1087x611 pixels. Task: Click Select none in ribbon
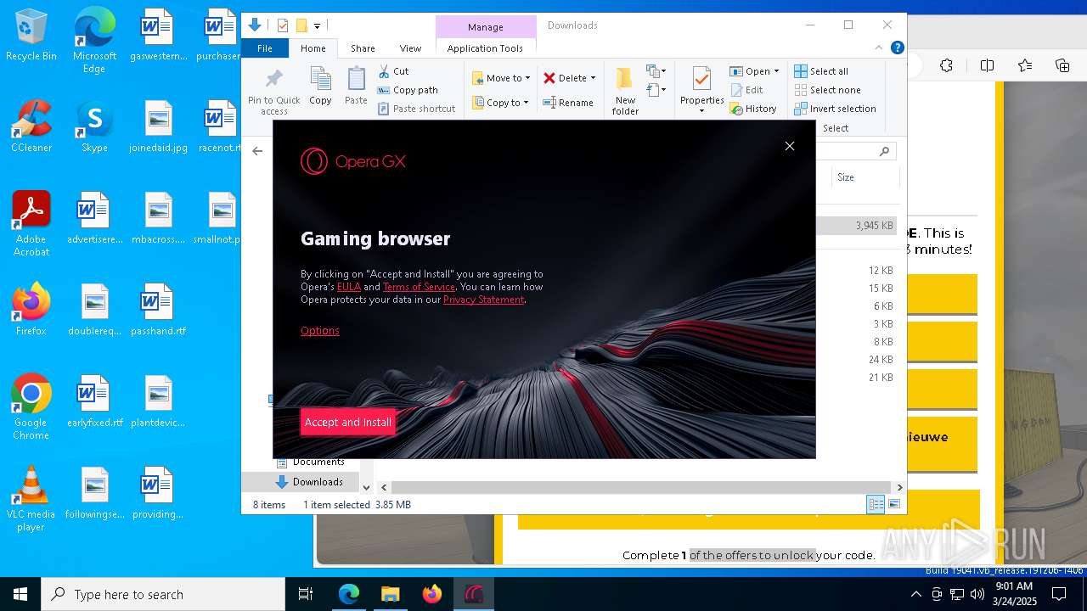(x=828, y=90)
